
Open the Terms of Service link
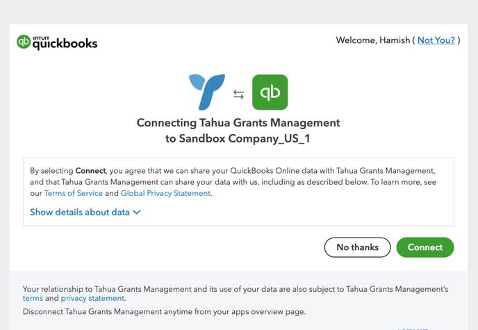(x=74, y=193)
